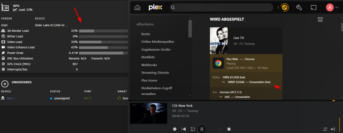Click the Video Enhance Load bar
The height and width of the screenshot is (133, 343).
pos(104,47)
